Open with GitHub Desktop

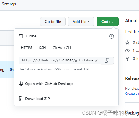pos(66,84)
